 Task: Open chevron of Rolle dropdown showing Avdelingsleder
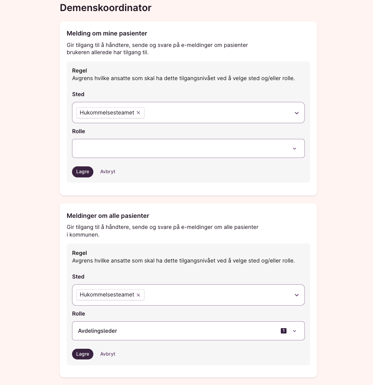(x=294, y=331)
